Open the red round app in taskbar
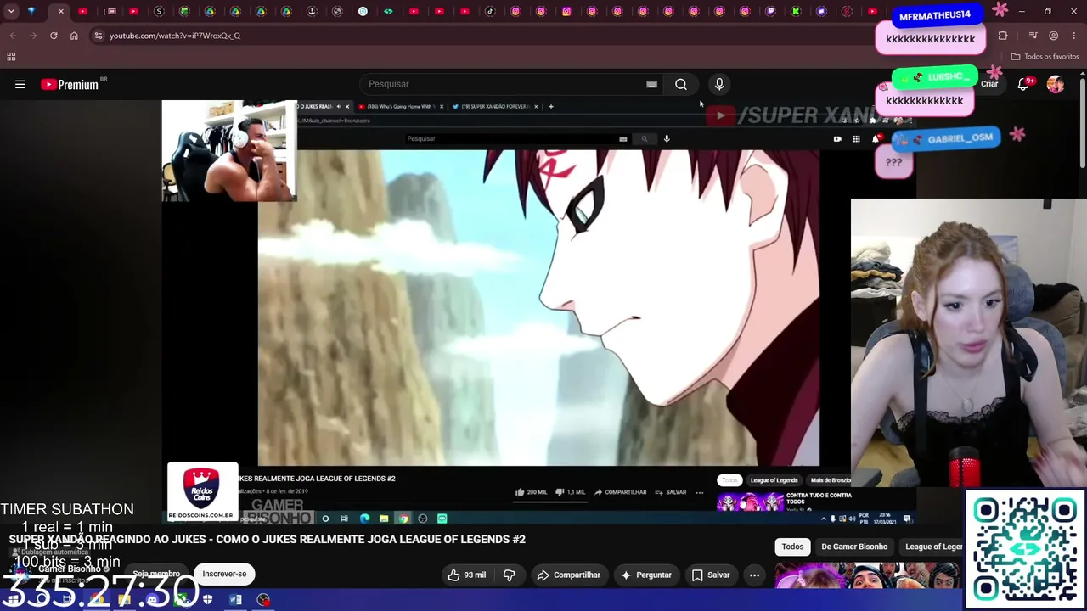The width and height of the screenshot is (1087, 611). [263, 600]
